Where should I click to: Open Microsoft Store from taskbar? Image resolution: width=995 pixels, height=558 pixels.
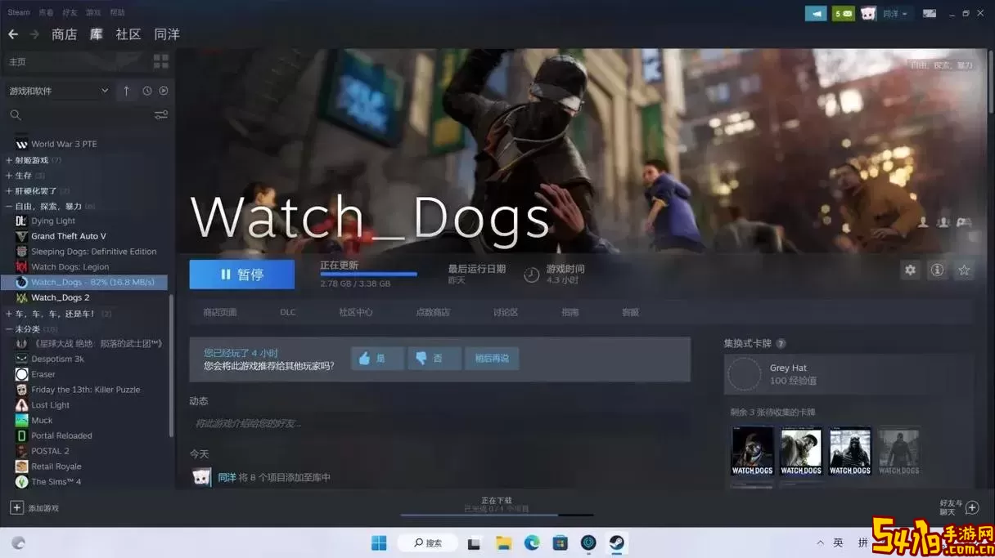[561, 542]
